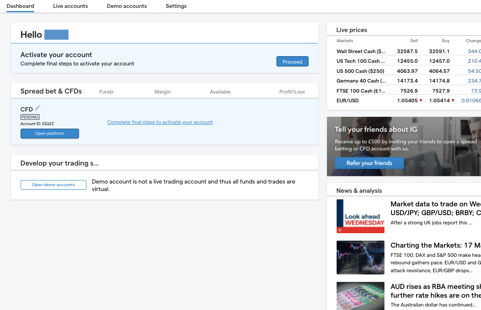The width and height of the screenshot is (481, 310).
Task: Click the Sell column header
Action: (414, 40)
